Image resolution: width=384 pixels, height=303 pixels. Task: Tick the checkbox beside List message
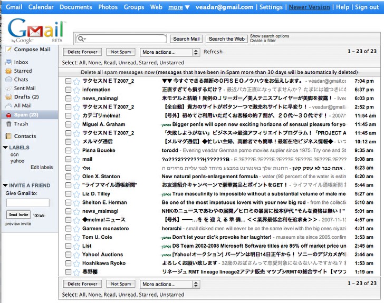click(69, 246)
